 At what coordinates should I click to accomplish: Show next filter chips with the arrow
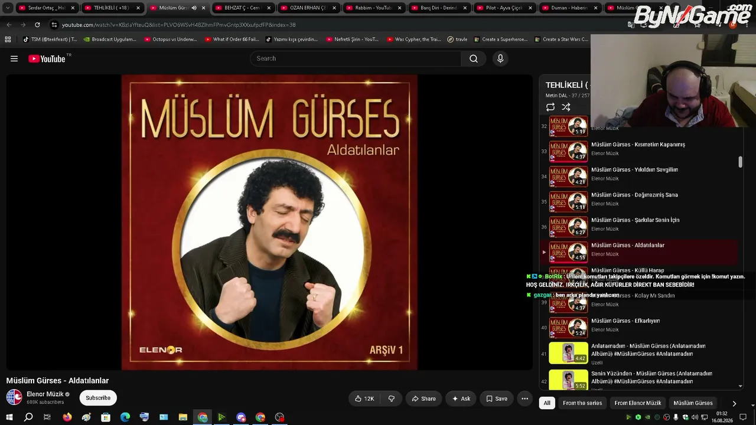coord(734,403)
